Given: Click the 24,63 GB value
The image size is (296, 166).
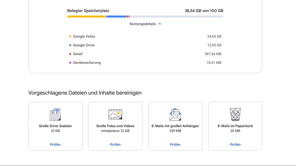Looking at the screenshot, I should pyautogui.click(x=214, y=36).
